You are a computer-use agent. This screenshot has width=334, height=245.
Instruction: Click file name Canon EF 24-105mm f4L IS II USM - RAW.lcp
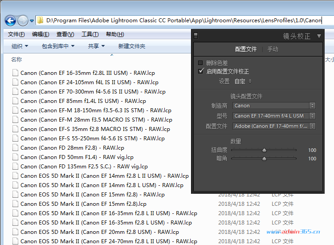click(x=90, y=82)
